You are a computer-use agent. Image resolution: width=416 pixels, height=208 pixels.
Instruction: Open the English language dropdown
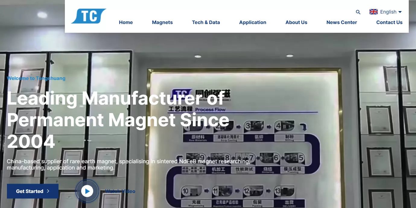pyautogui.click(x=389, y=12)
